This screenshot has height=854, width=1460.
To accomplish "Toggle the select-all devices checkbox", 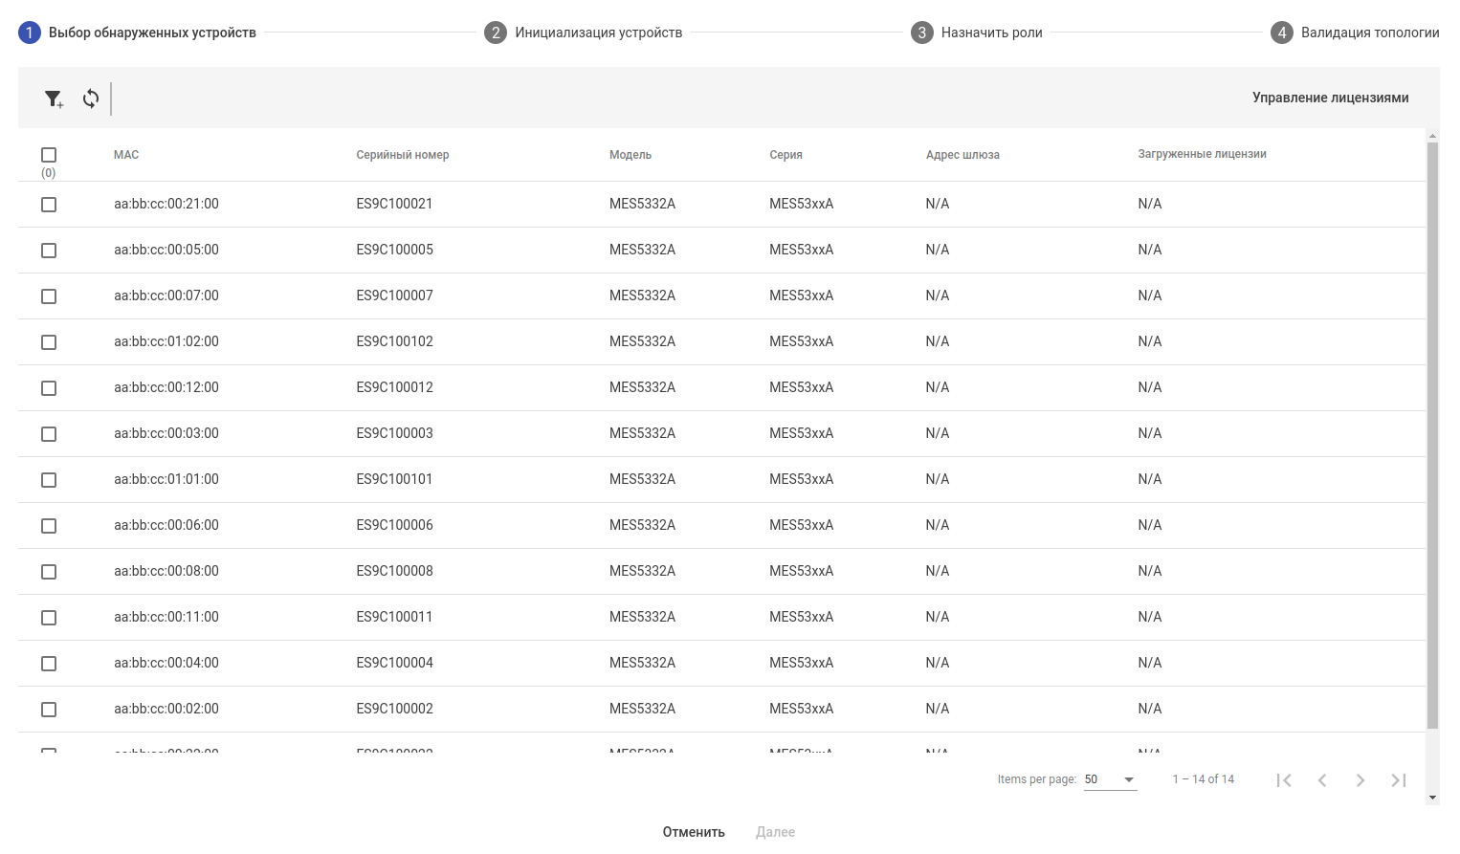I will coord(49,155).
